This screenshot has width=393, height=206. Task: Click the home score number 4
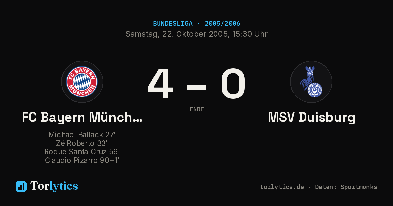[x=160, y=84]
